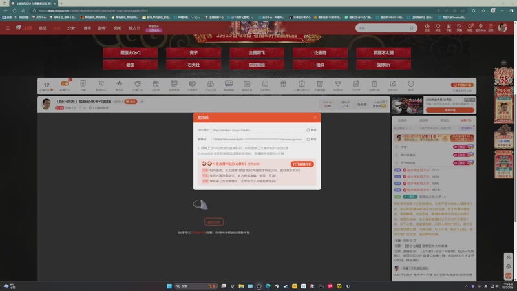Click the orange 查看详情 ad button

coord(450,110)
